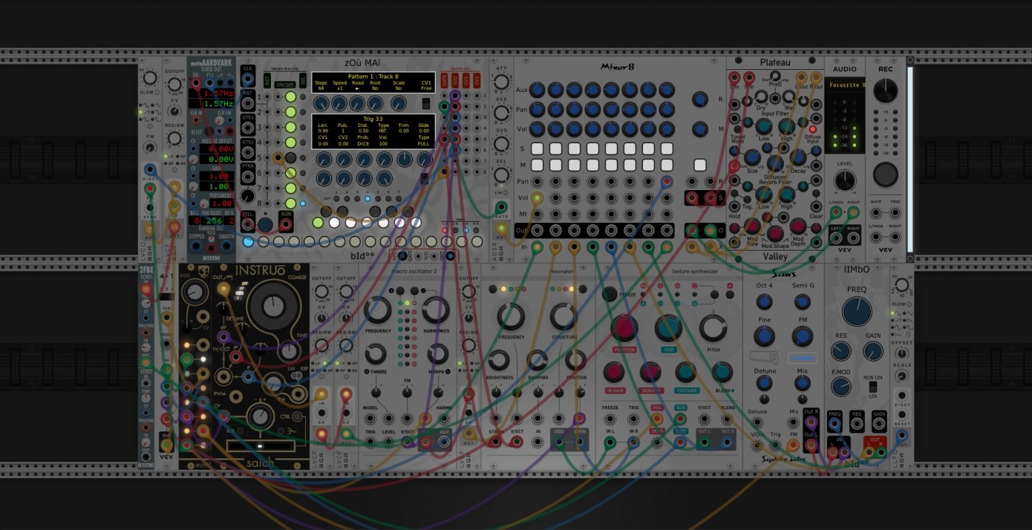Open the Classic mode selector on Saws

(x=802, y=358)
